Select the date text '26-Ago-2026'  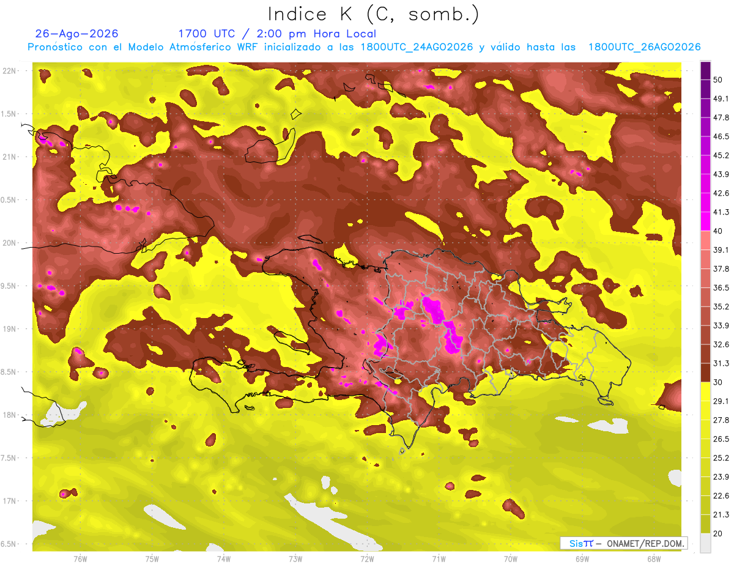coord(77,34)
